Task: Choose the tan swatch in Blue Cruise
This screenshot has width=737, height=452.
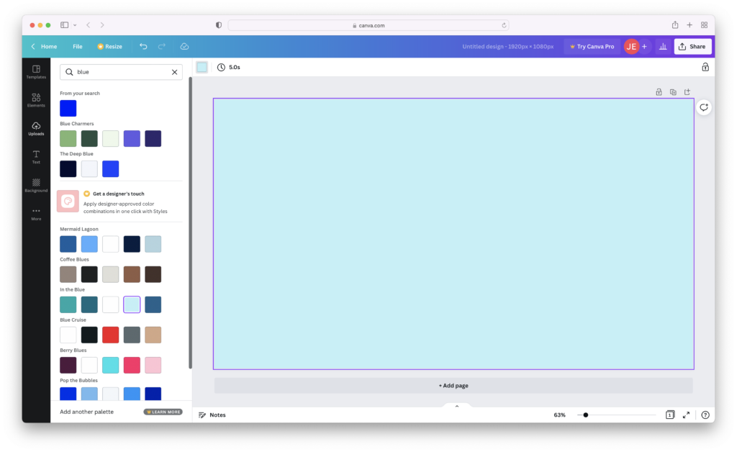Action: coord(153,335)
